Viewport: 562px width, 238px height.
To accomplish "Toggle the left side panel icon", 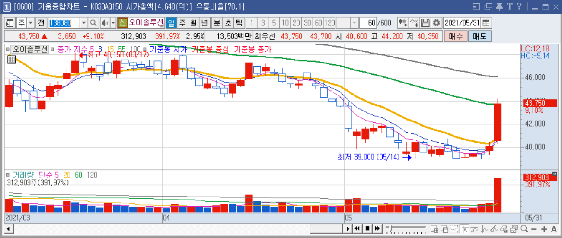I will (x=10, y=23).
